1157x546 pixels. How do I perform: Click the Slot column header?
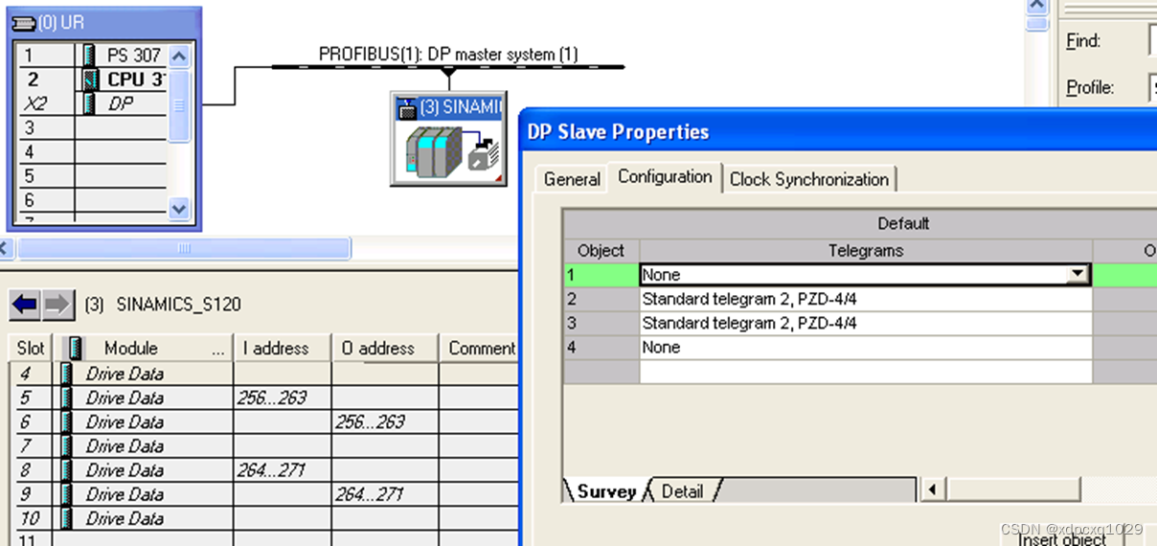click(x=31, y=349)
